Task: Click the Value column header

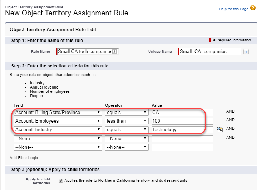Action: [x=157, y=105]
